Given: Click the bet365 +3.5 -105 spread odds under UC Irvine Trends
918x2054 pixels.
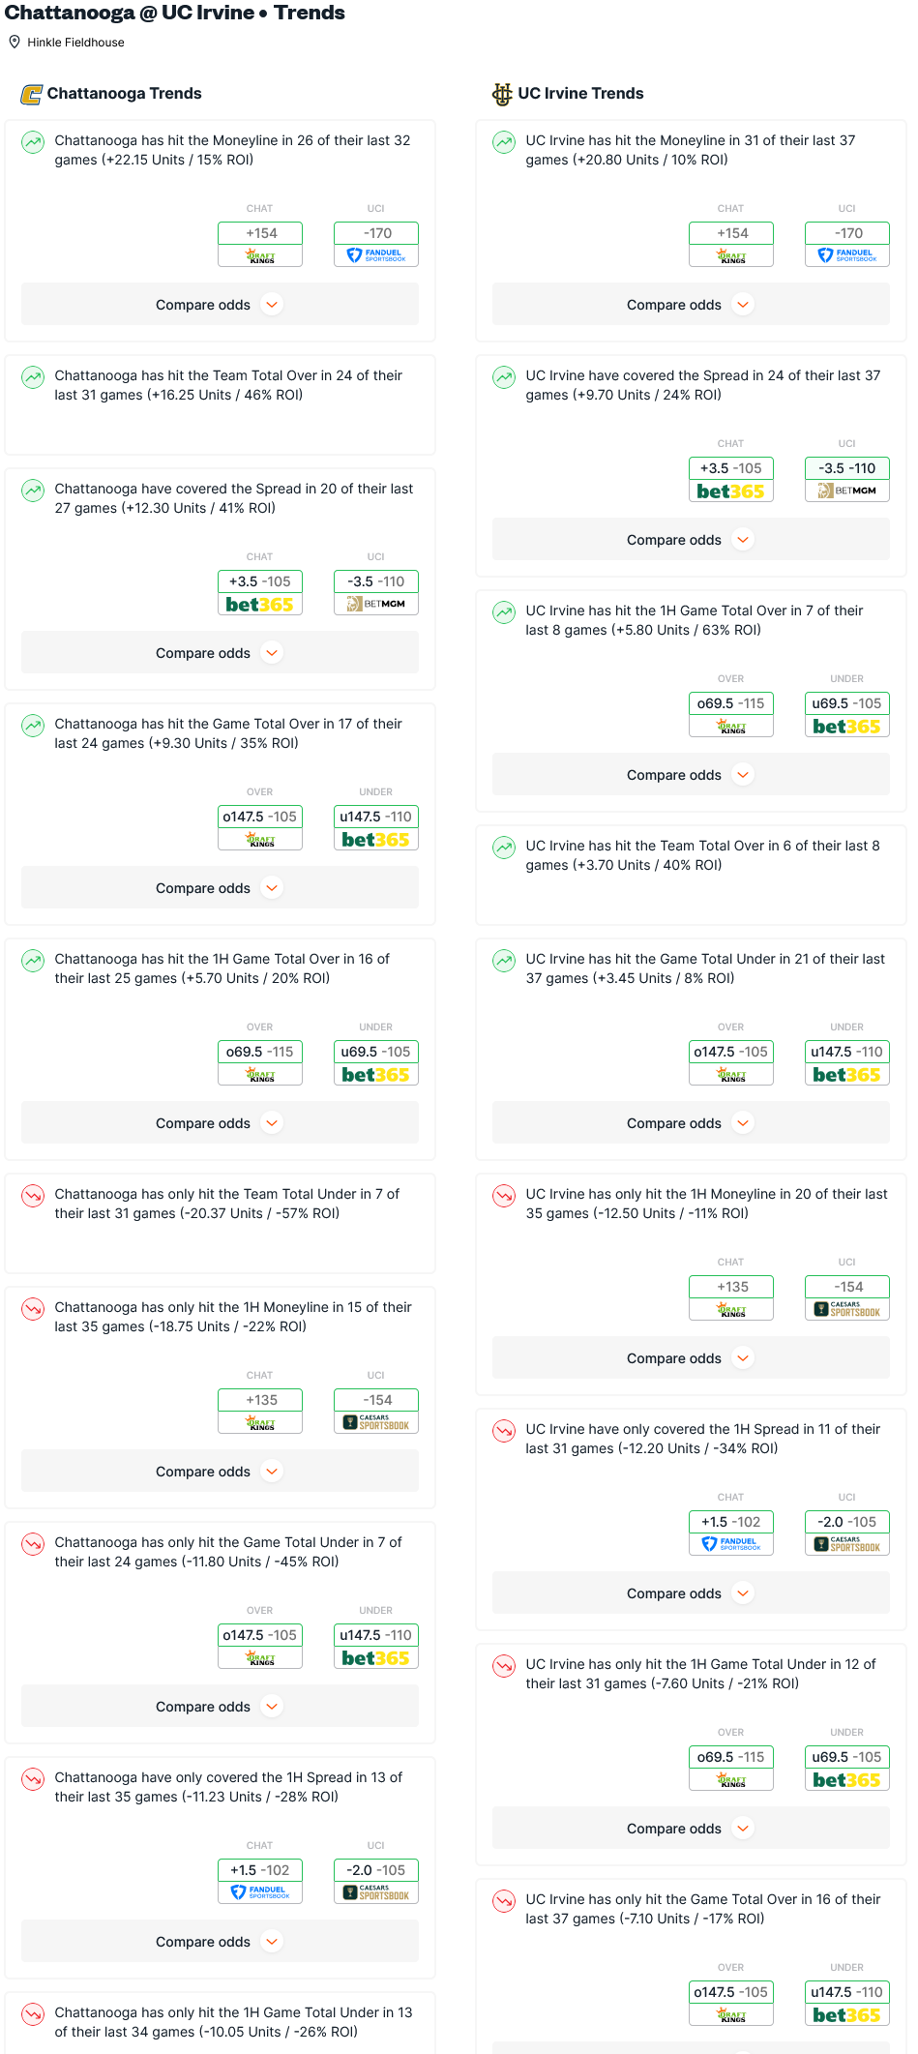Looking at the screenshot, I should tap(731, 479).
